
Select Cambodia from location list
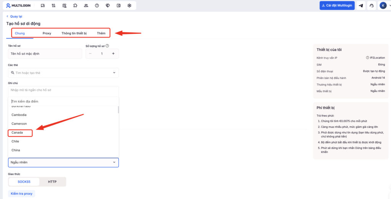[x=19, y=115]
